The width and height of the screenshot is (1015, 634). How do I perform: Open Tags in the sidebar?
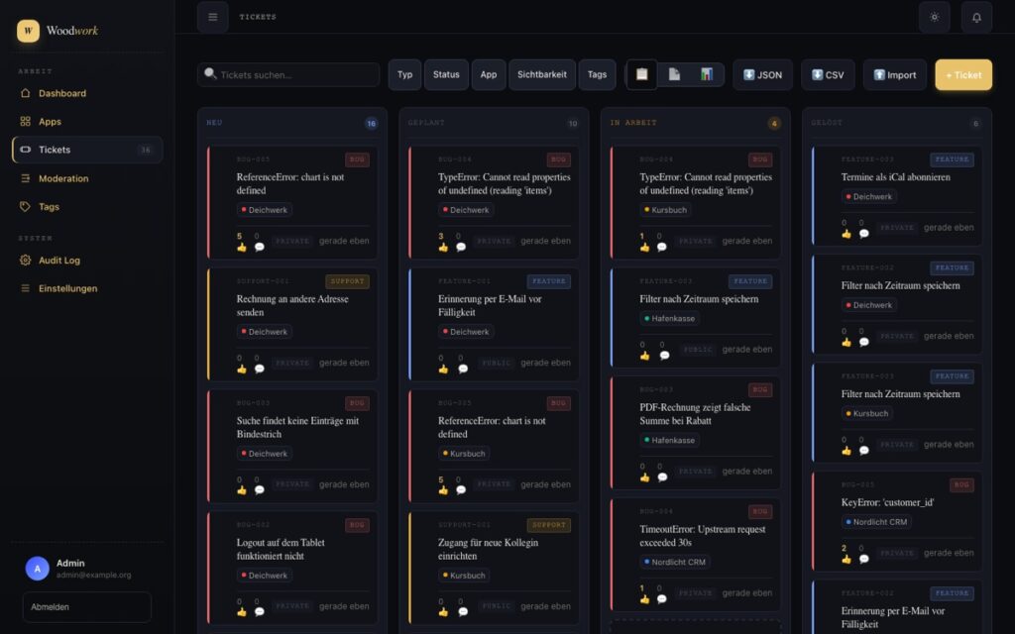click(87, 207)
